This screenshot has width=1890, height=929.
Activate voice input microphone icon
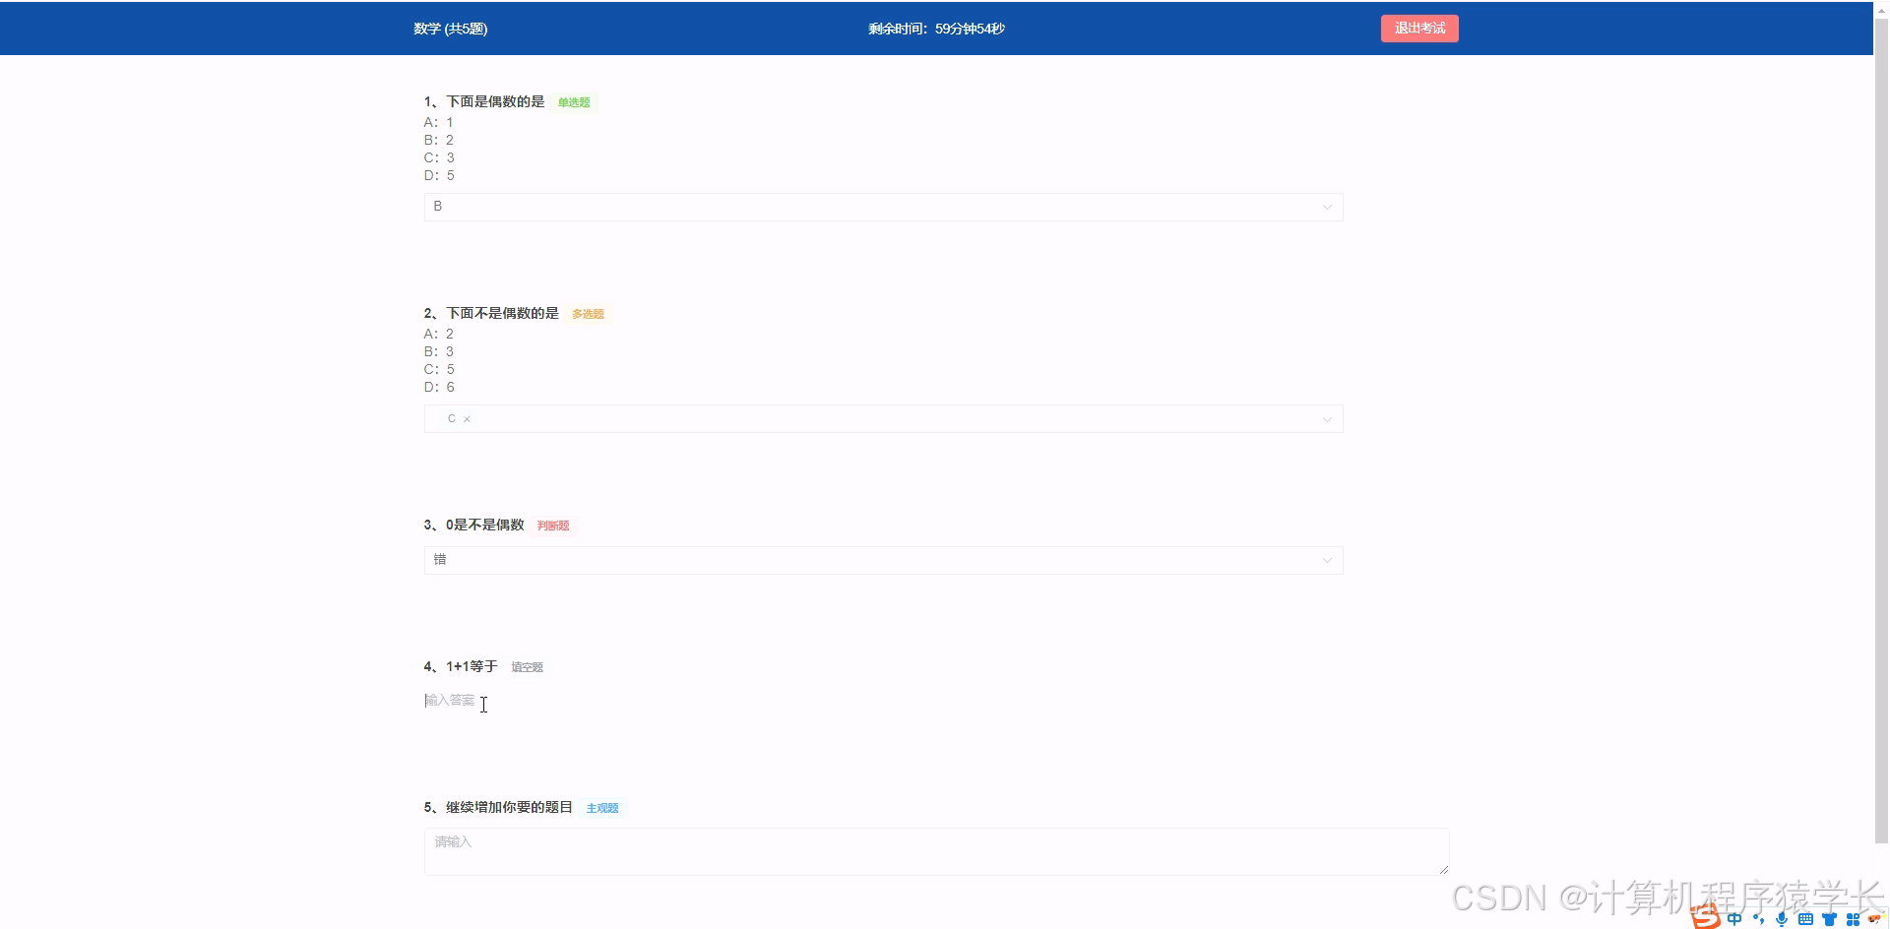click(1782, 919)
